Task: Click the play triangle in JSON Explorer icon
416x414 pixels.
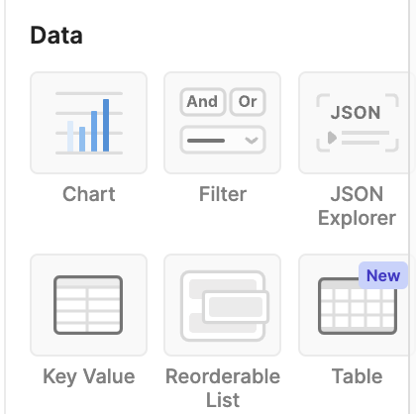Action: coord(332,138)
